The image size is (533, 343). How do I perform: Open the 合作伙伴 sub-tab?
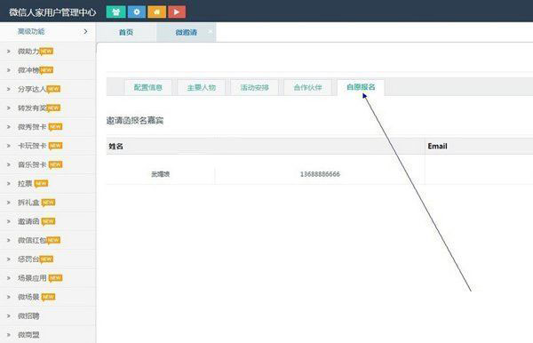click(307, 87)
